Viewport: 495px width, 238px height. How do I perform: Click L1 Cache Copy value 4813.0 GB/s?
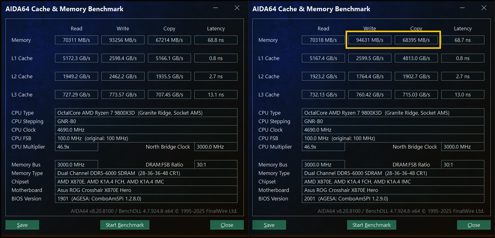(x=416, y=58)
